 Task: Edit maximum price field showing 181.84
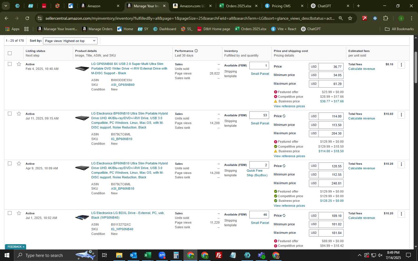(x=331, y=233)
